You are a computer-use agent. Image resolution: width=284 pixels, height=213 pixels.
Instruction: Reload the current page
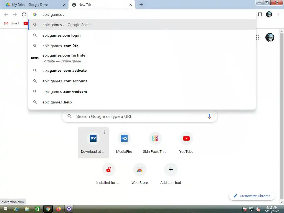pos(24,14)
